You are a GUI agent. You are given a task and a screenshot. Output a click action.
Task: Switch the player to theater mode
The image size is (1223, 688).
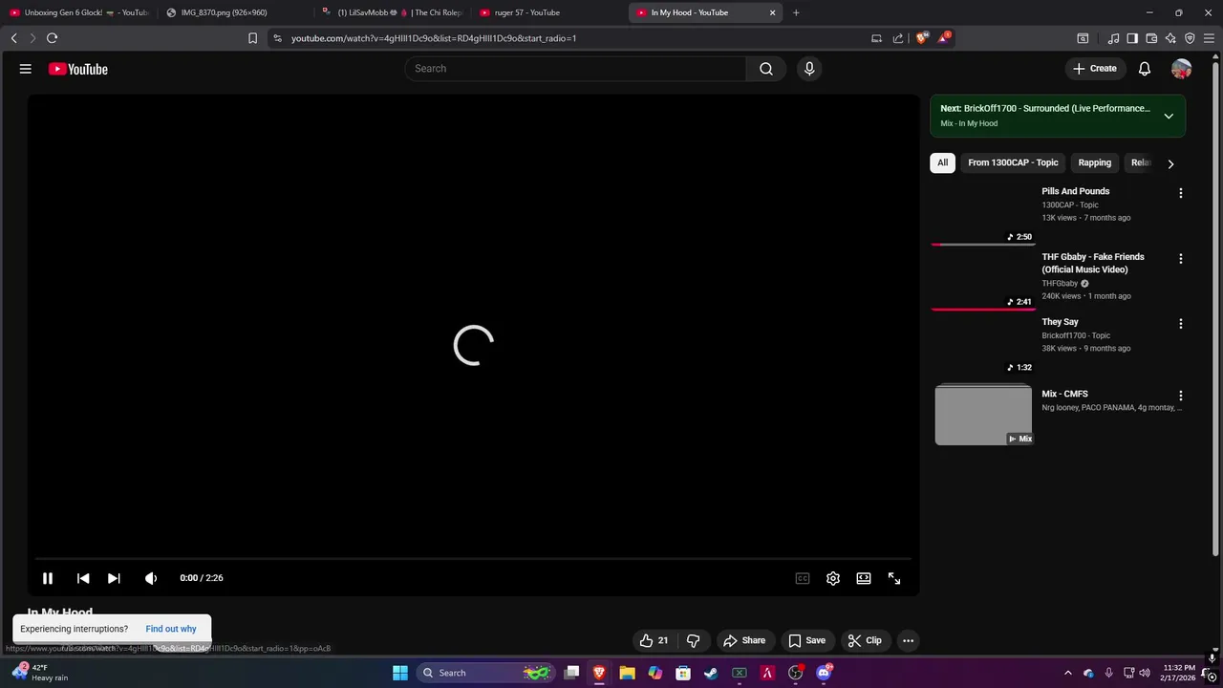coord(864,578)
